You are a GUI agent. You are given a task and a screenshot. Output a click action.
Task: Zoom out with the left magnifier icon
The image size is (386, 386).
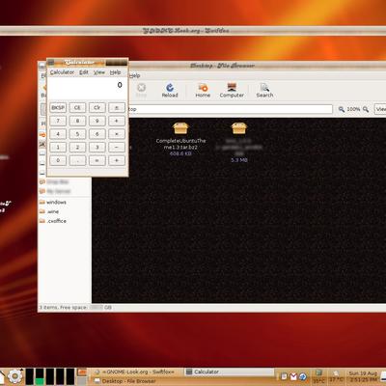(342, 109)
